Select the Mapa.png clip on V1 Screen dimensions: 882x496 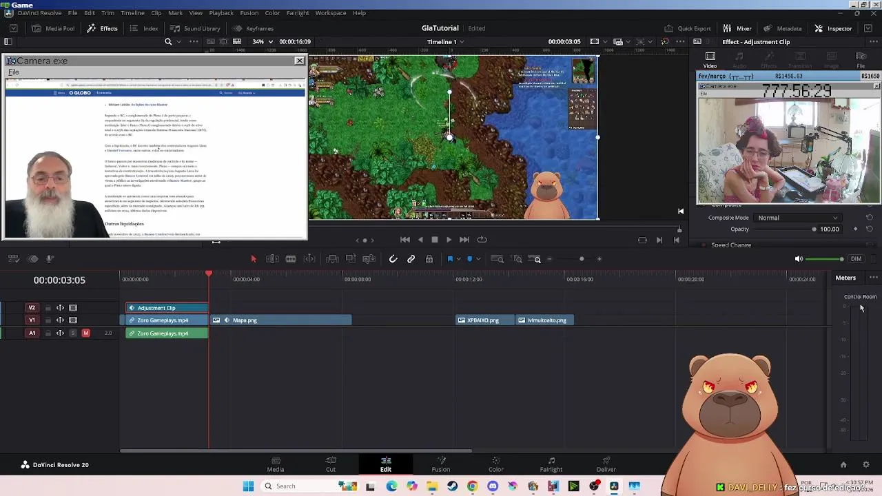[x=281, y=320]
